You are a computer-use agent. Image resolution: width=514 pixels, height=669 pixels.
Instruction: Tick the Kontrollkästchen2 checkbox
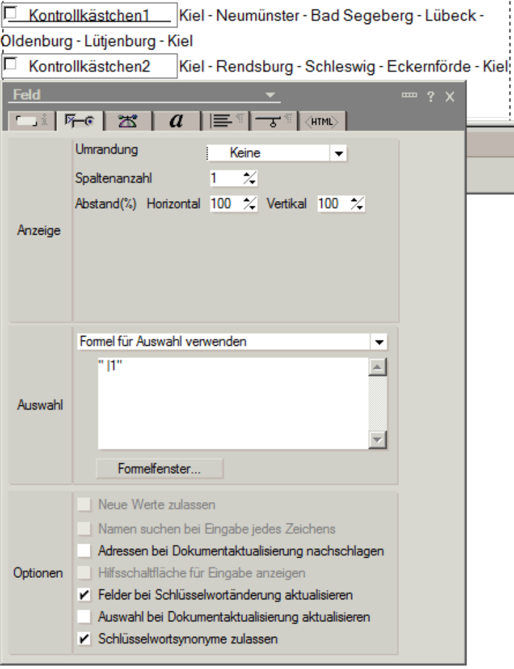coord(10,64)
